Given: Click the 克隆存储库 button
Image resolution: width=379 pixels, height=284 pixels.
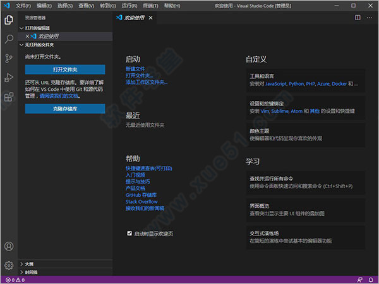Looking at the screenshot, I should coord(65,109).
